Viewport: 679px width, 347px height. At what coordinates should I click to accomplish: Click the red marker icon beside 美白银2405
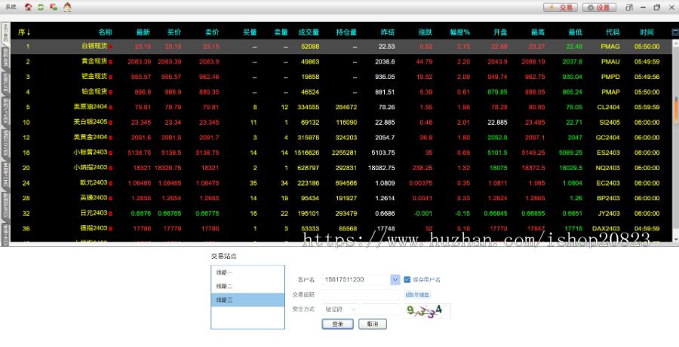click(110, 123)
